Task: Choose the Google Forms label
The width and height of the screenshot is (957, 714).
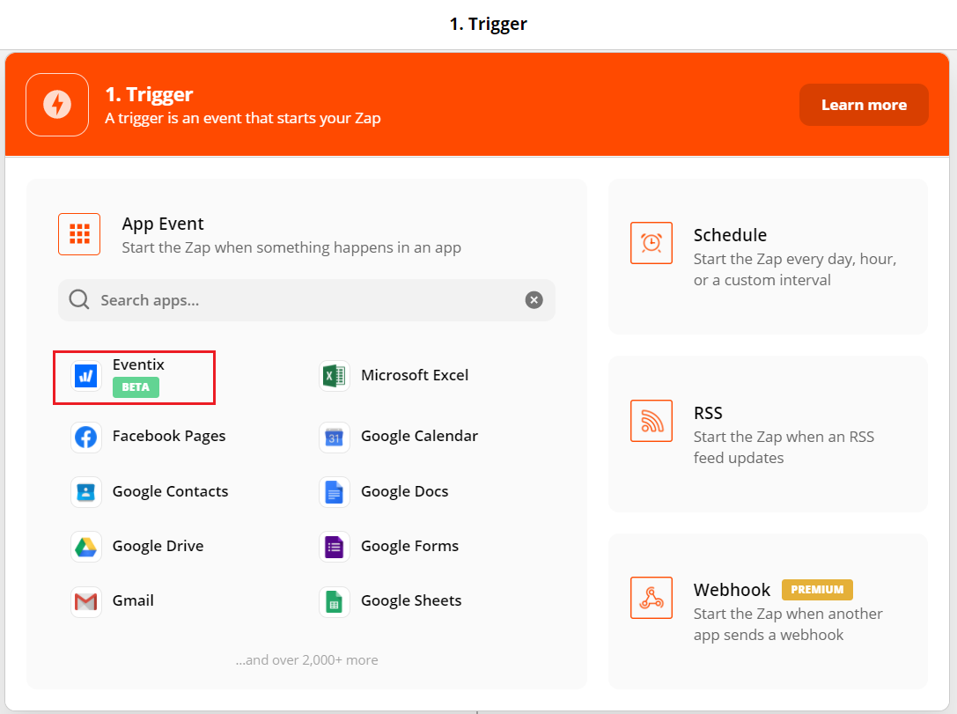Action: (x=410, y=546)
